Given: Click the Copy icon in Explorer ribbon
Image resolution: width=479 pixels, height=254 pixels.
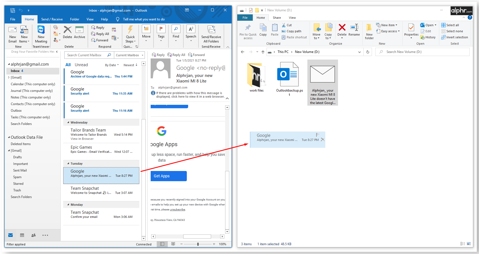Looking at the screenshot, I should [263, 30].
